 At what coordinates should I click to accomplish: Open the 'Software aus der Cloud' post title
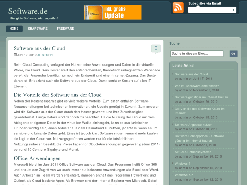[x=39, y=48]
